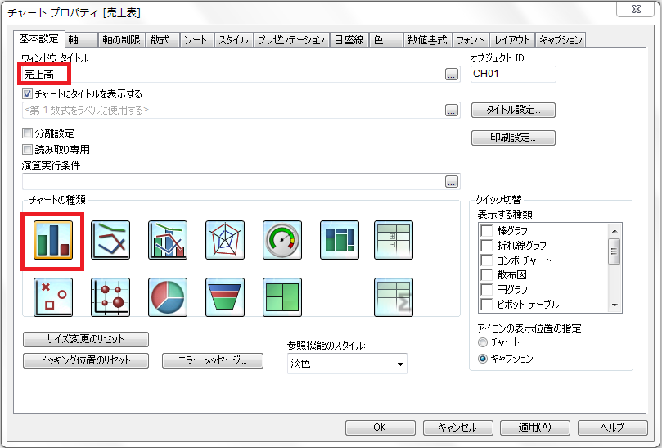
Task: Click the オブジェクト ID input field
Action: [x=512, y=75]
